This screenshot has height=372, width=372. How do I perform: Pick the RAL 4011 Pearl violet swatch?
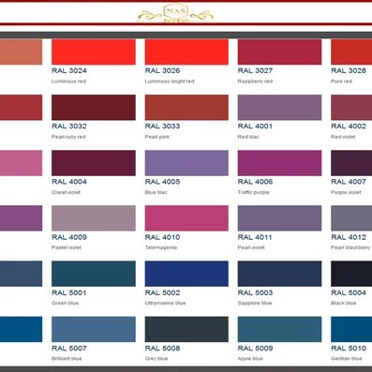click(279, 218)
